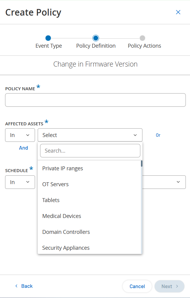Click the Search box in asset list
Image resolution: width=190 pixels, height=298 pixels.
click(90, 151)
